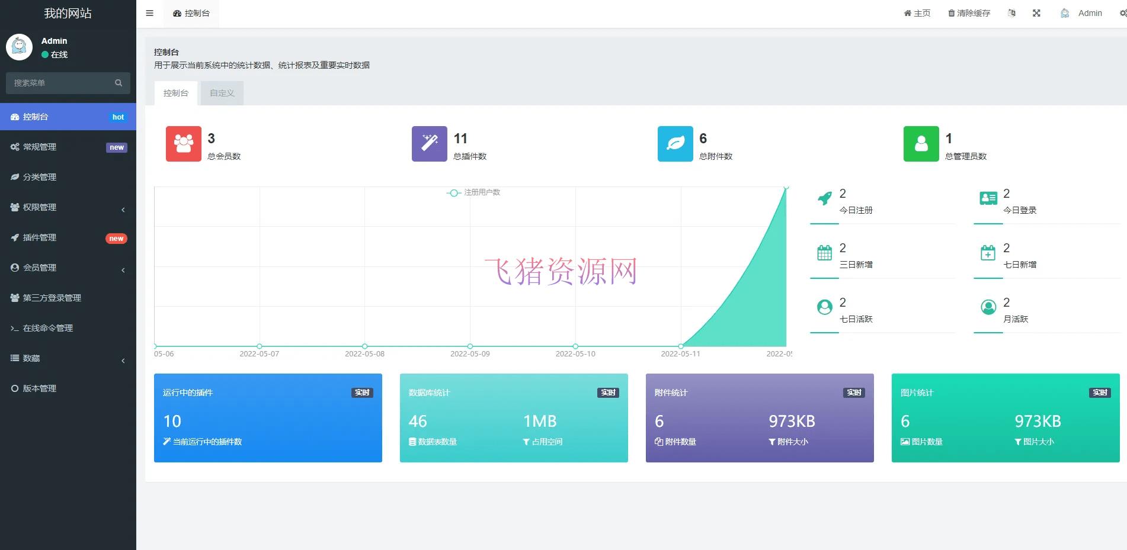The width and height of the screenshot is (1127, 550).
Task: Click the fullscreen toggle icon in top bar
Action: click(x=1036, y=12)
